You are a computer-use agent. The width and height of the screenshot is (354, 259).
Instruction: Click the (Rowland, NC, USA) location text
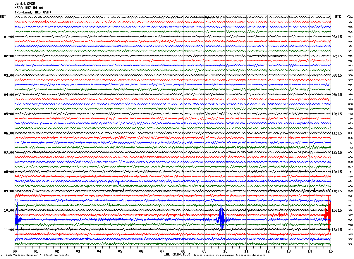click(x=33, y=12)
